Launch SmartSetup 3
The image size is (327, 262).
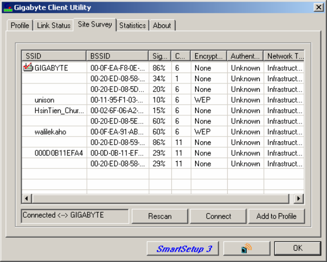point(183,248)
